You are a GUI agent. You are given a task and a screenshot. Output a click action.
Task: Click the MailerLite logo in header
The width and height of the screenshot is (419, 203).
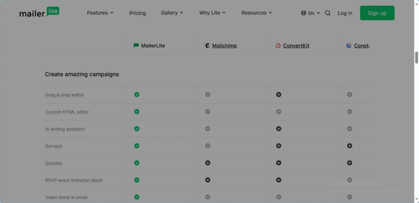pos(39,12)
